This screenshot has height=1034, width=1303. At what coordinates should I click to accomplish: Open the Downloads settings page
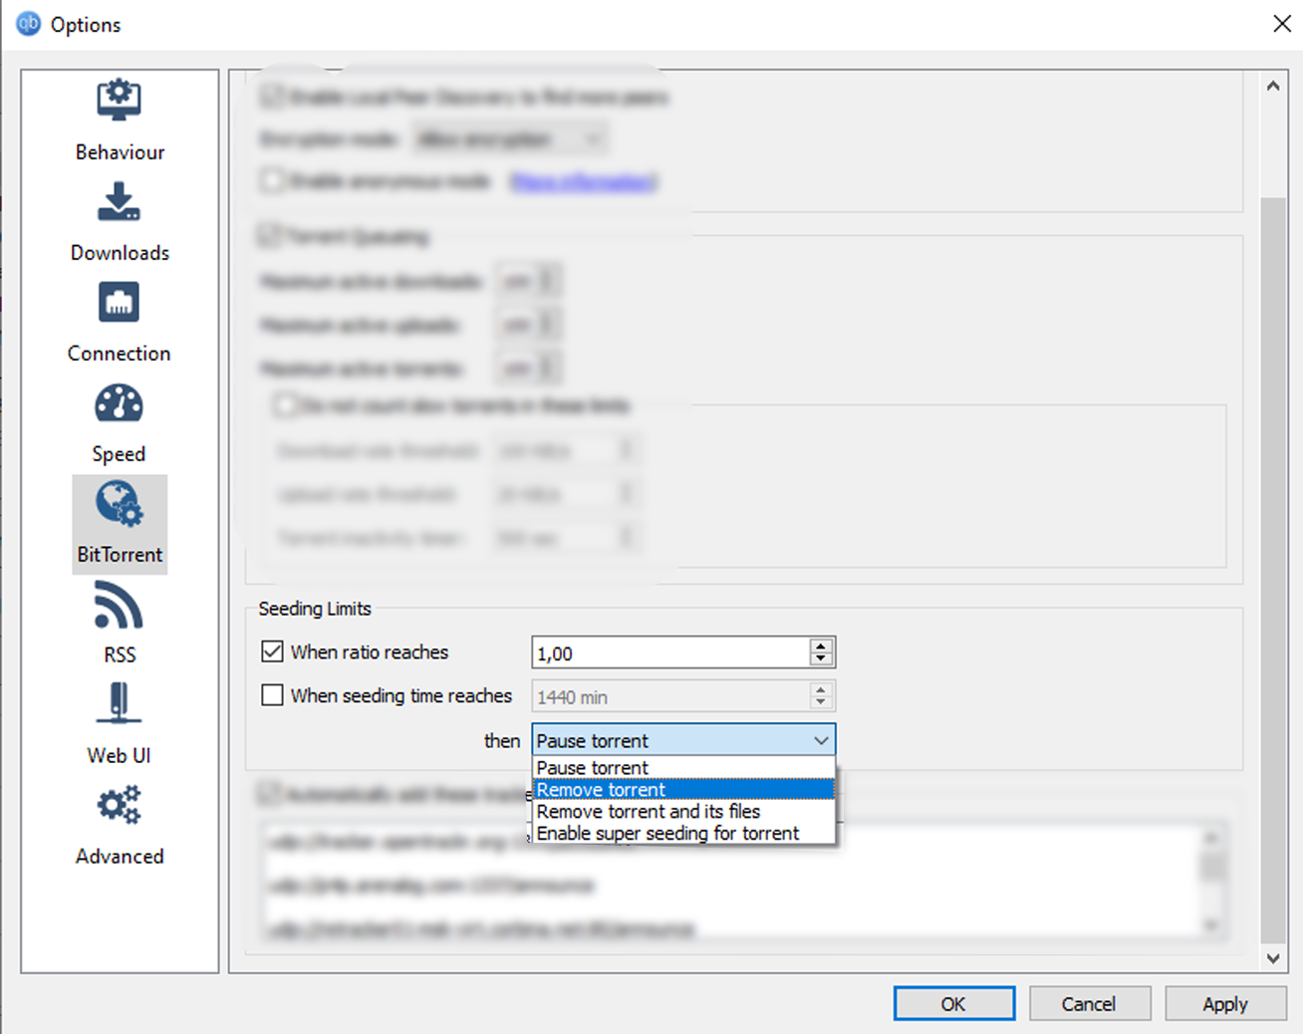[120, 221]
